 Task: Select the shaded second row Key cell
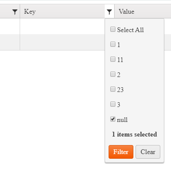tap(62, 42)
